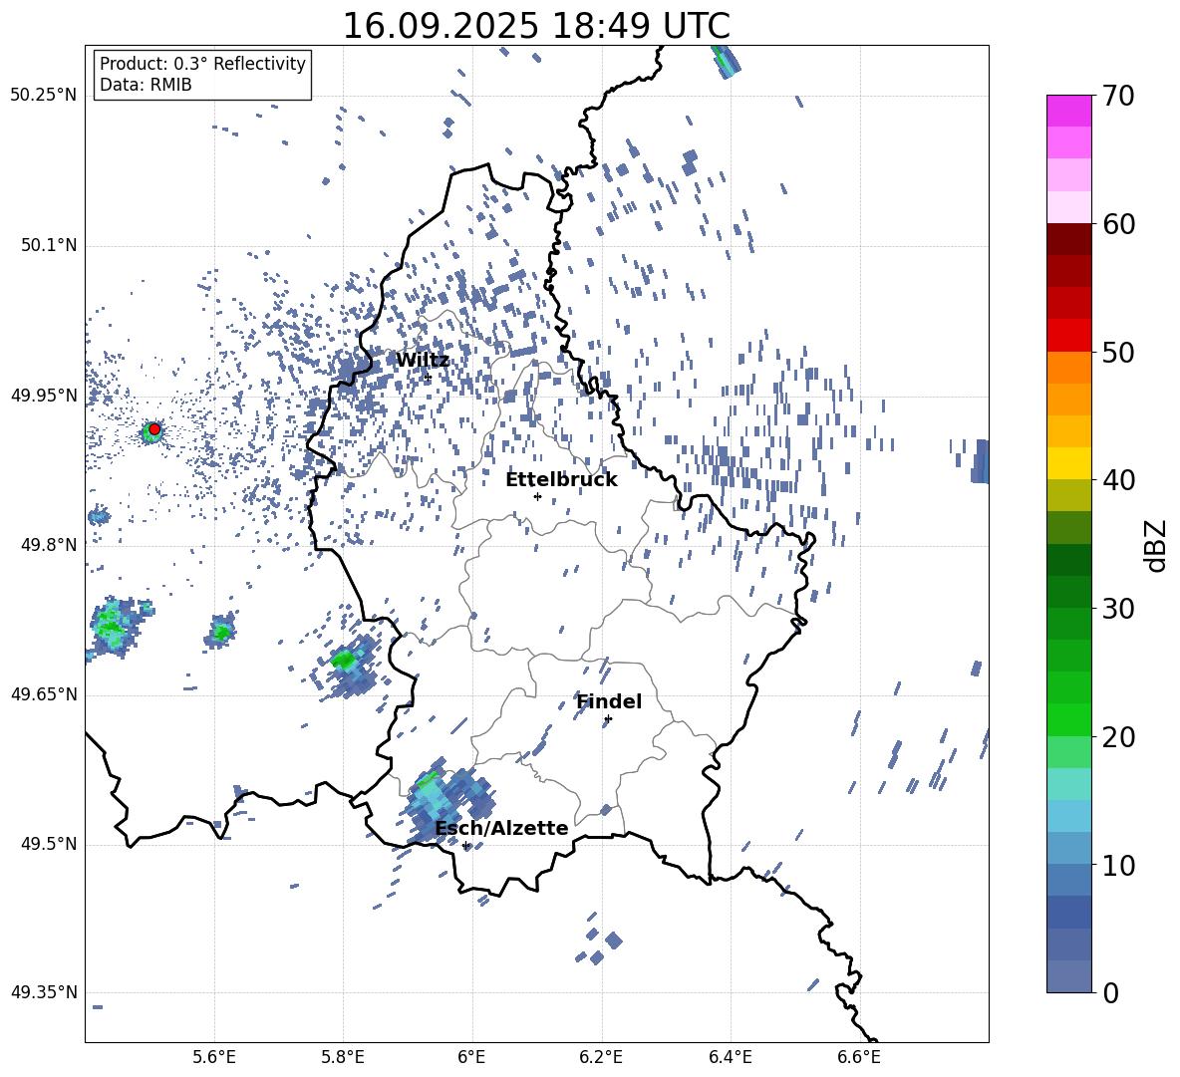Click the red radar site marker dot
The image size is (1180, 1077).
pos(154,429)
